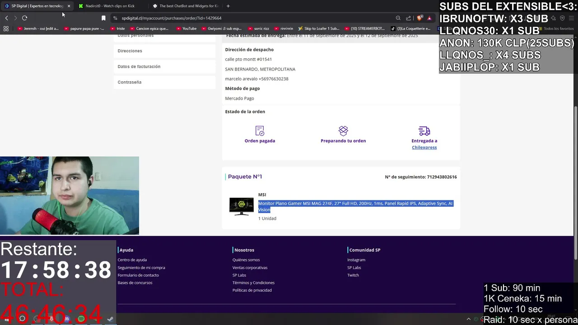Open Ventas corporativas footer link
This screenshot has height=325, width=578.
click(250, 268)
